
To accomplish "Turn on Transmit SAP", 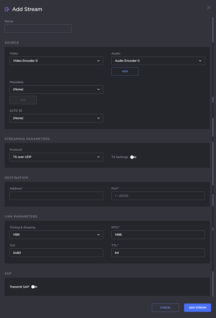I will (x=34, y=287).
